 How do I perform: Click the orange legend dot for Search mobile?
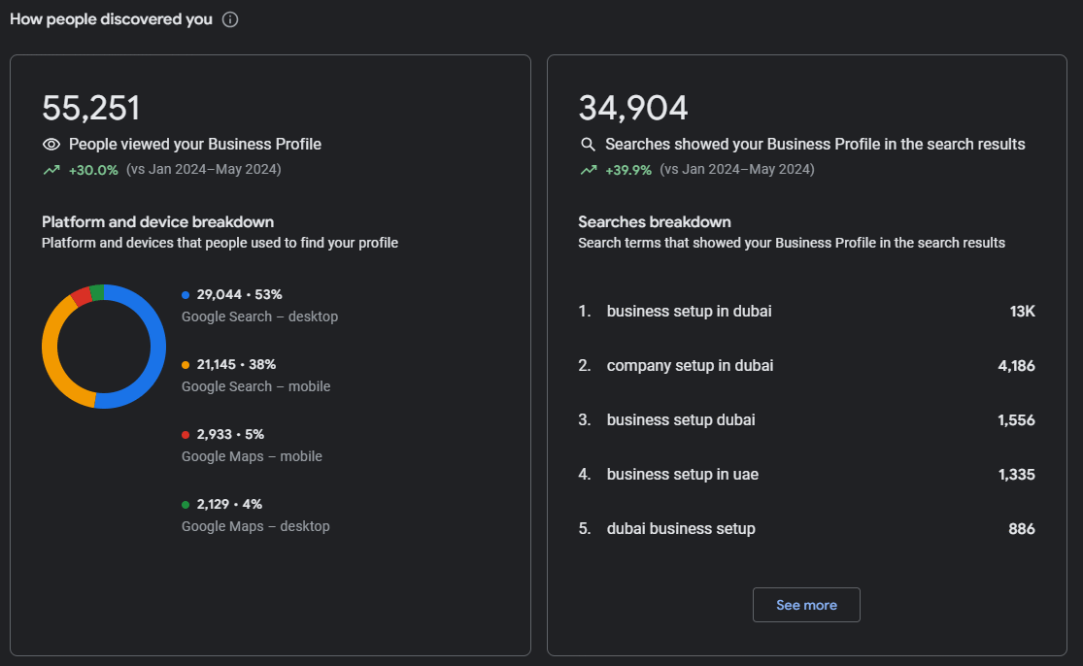186,364
